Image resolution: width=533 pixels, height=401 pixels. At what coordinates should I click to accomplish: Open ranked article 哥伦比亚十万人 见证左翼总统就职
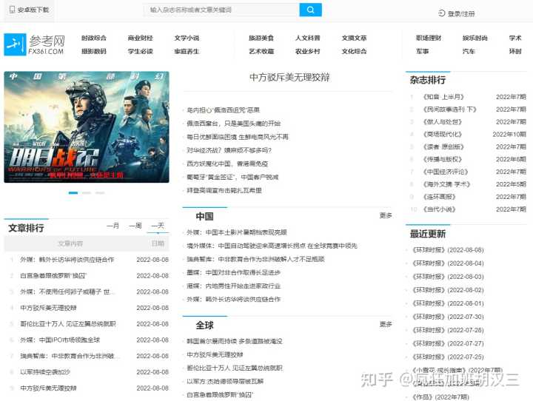68,324
